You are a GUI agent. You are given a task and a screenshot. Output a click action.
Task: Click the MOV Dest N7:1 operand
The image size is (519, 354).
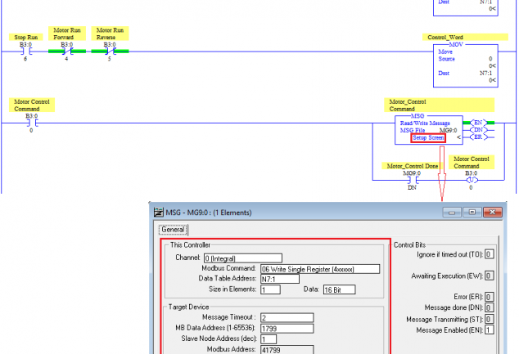[485, 73]
